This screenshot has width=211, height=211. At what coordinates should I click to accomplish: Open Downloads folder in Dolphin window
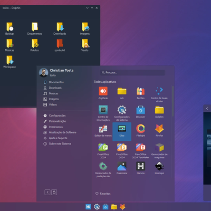point(60,28)
